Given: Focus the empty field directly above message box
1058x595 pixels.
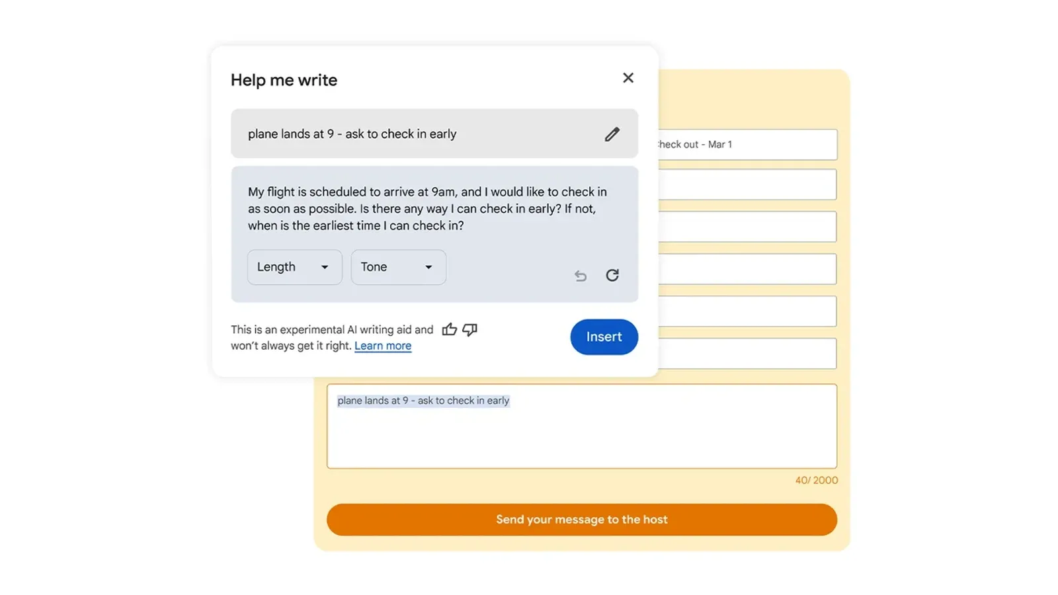Looking at the screenshot, I should (x=747, y=354).
